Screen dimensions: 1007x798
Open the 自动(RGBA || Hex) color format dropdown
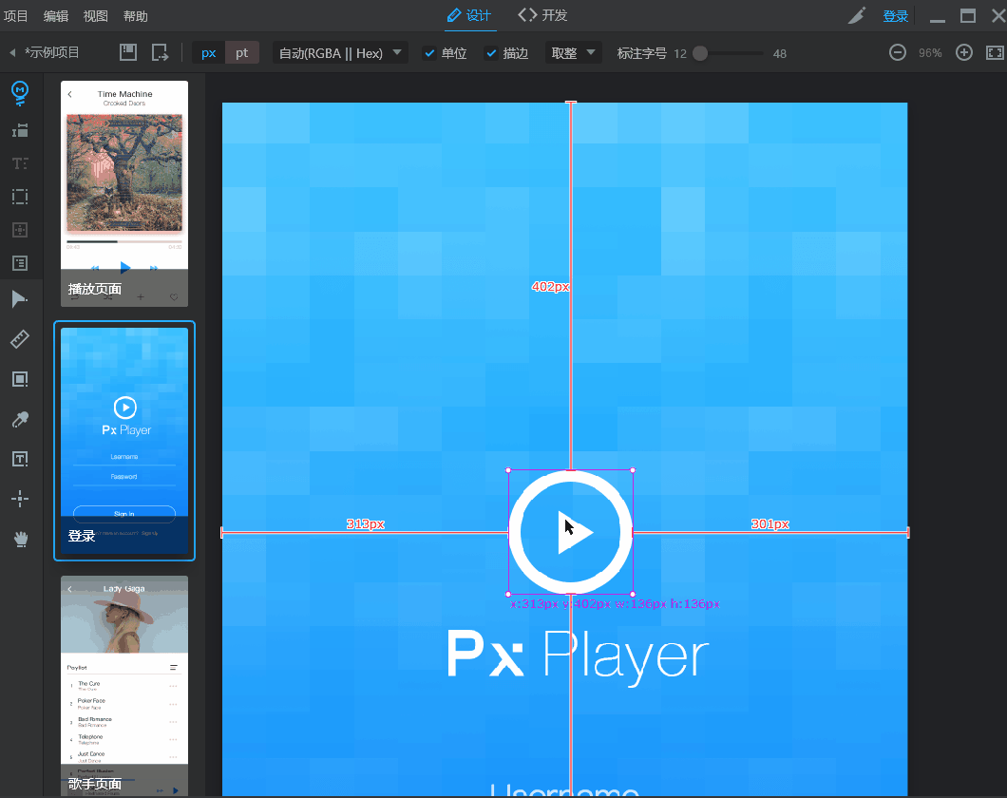tap(340, 52)
